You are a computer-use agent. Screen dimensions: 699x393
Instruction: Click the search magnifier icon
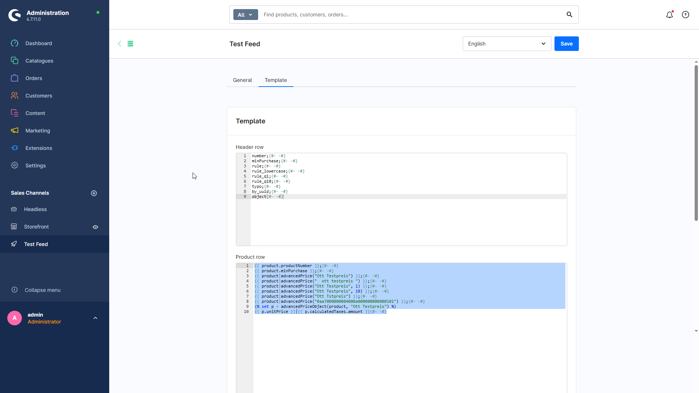coord(569,15)
